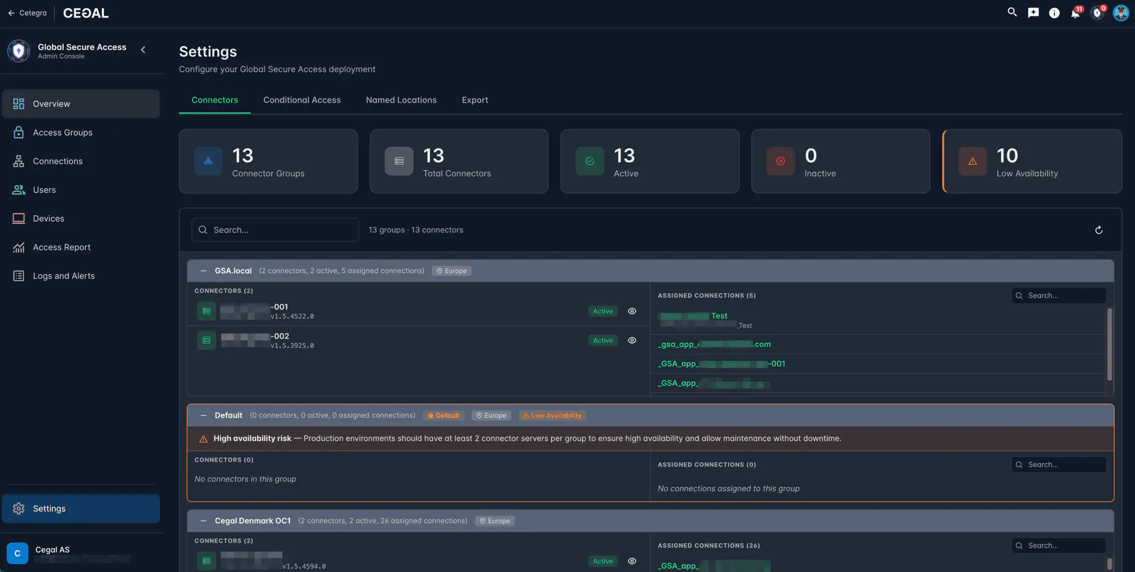This screenshot has height=572, width=1135.
Task: Click server icon of v1.5.4594.0 connector
Action: point(207,561)
